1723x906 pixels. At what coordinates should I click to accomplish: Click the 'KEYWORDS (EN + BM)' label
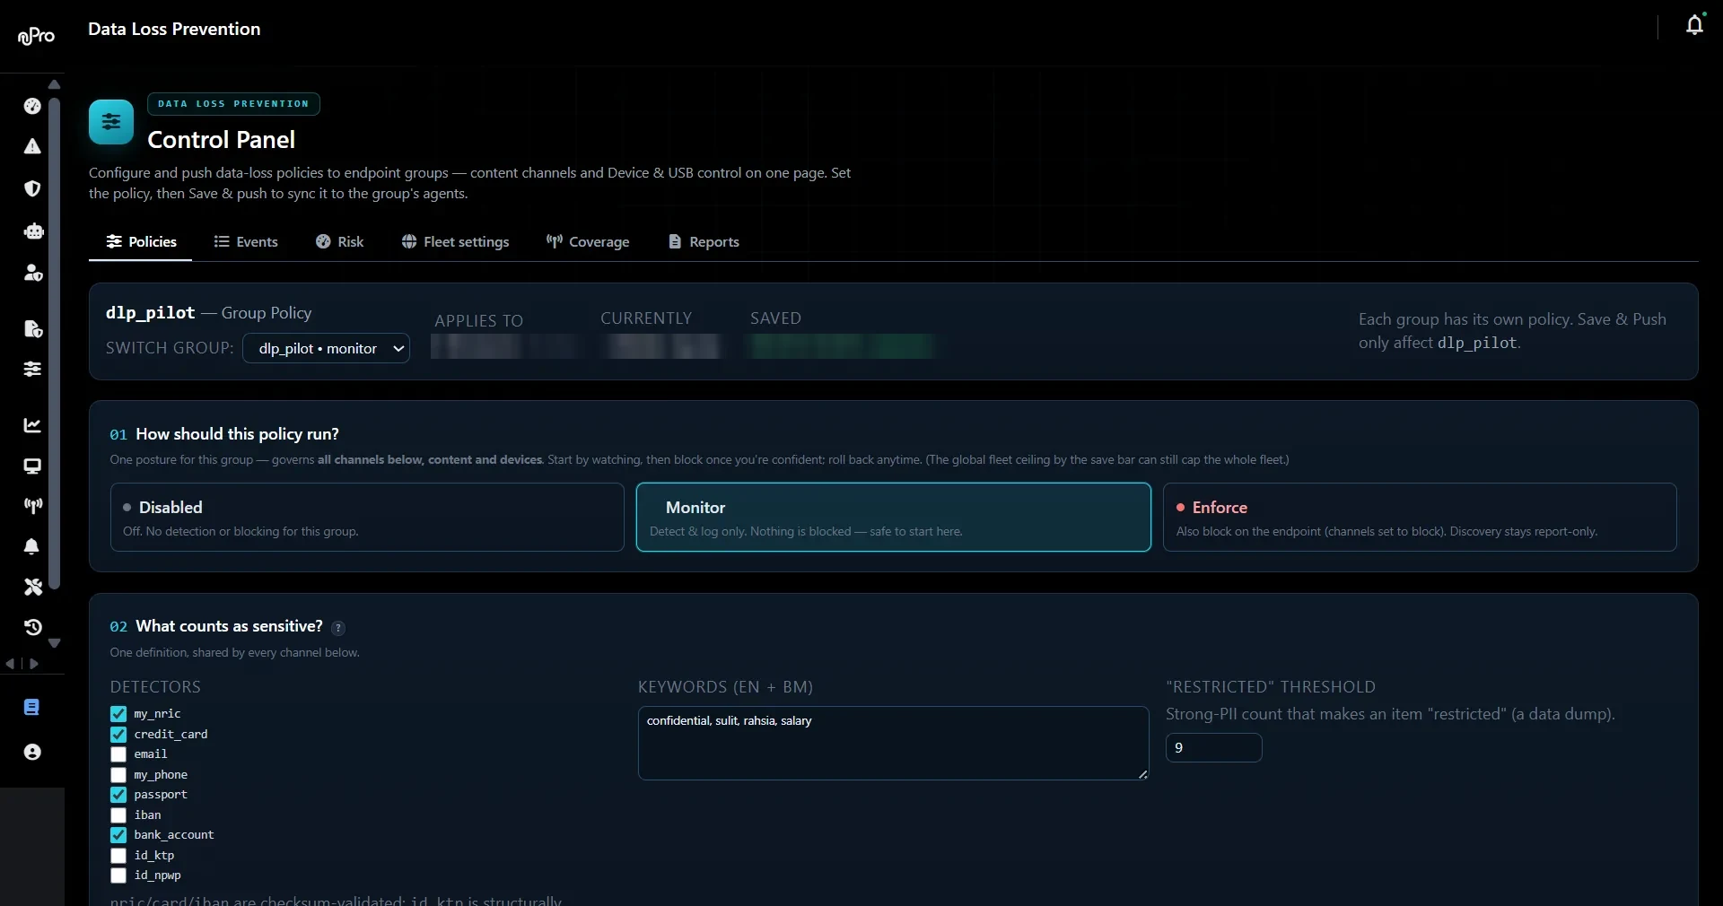pos(725,687)
